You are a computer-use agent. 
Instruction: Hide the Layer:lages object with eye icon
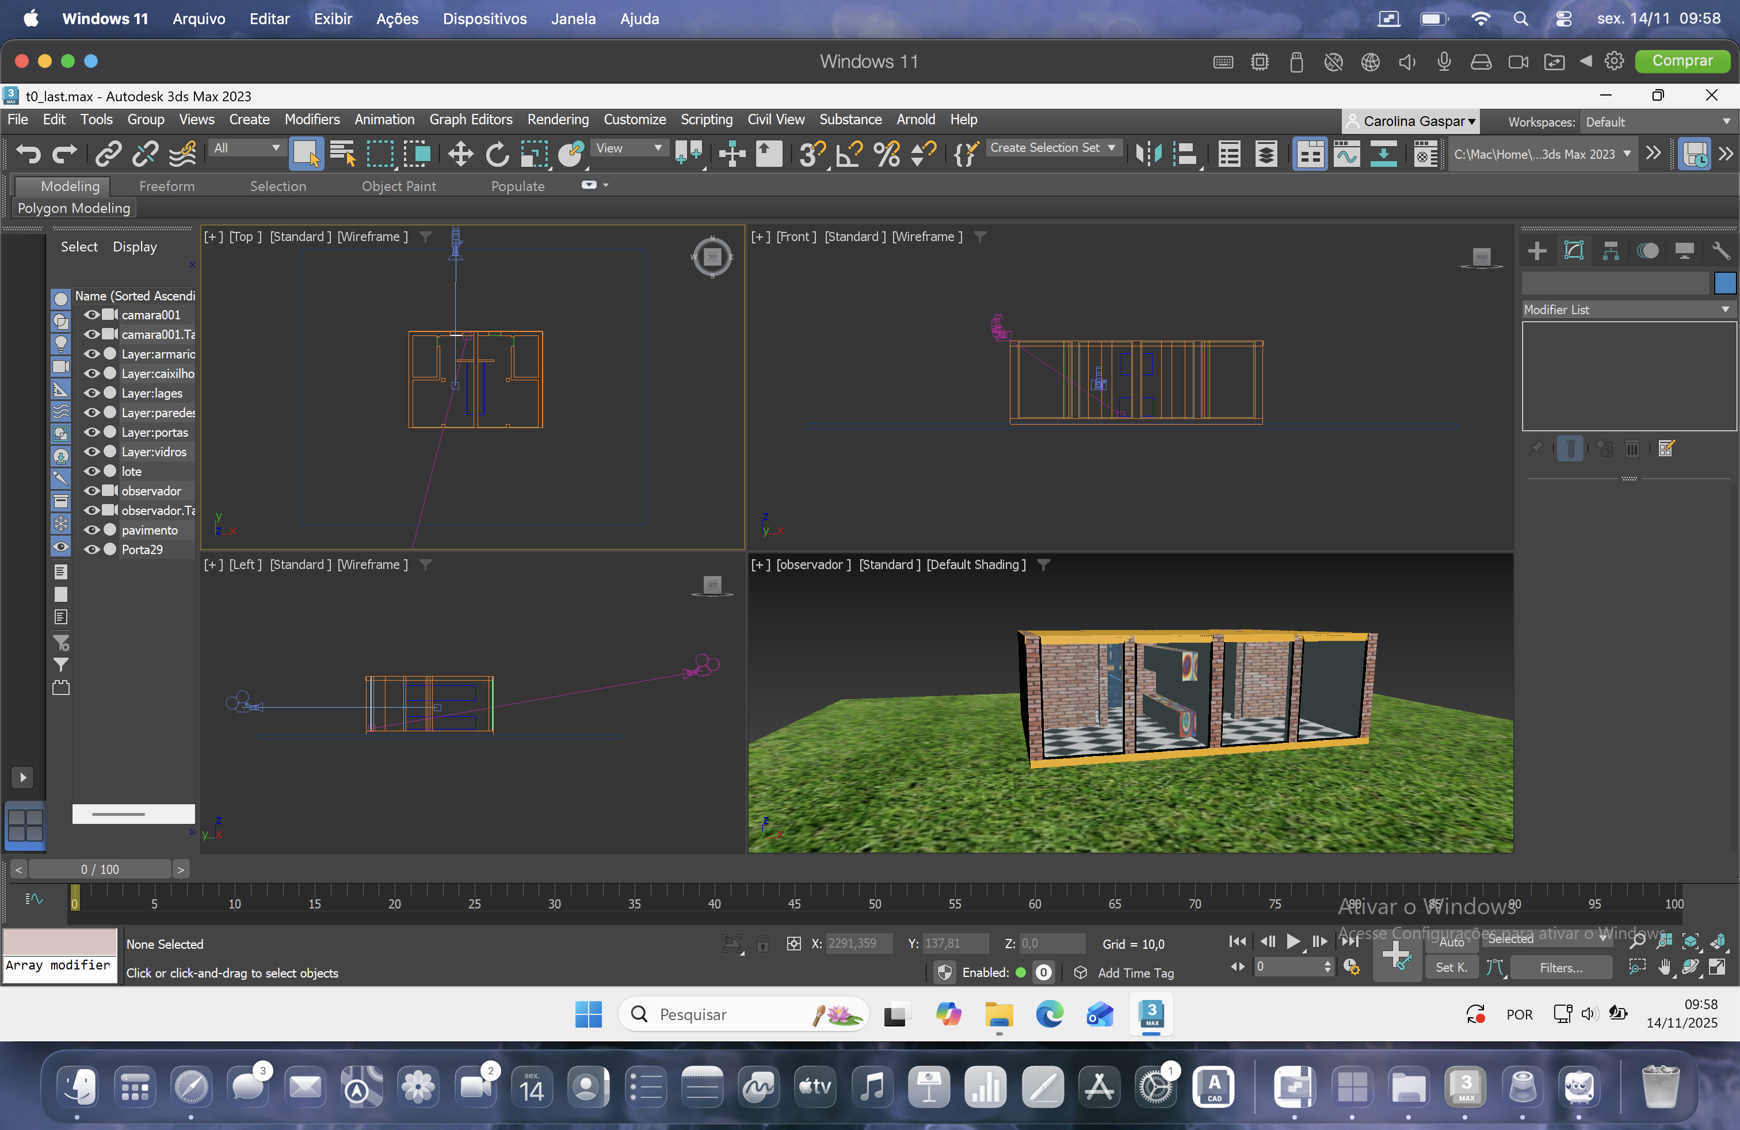pos(91,392)
